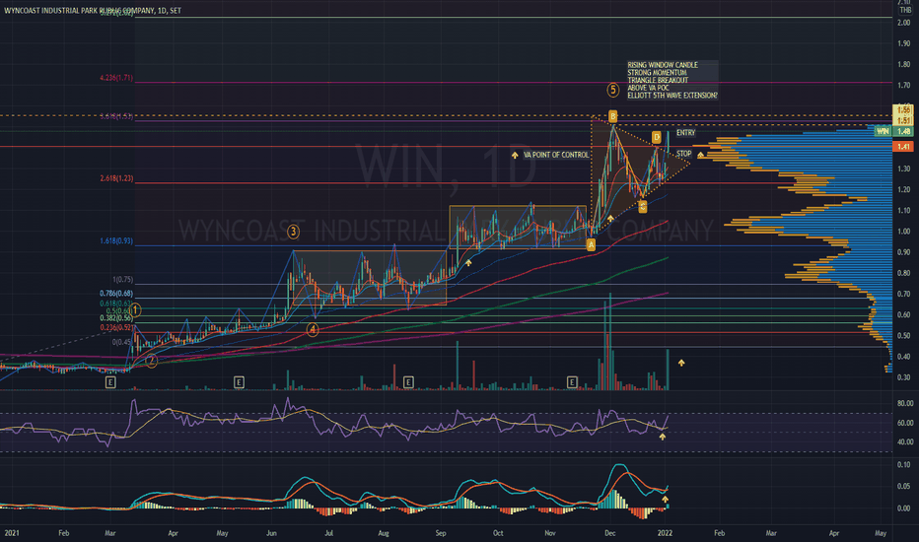Click the STOP annotation label
919x542 pixels.
684,154
